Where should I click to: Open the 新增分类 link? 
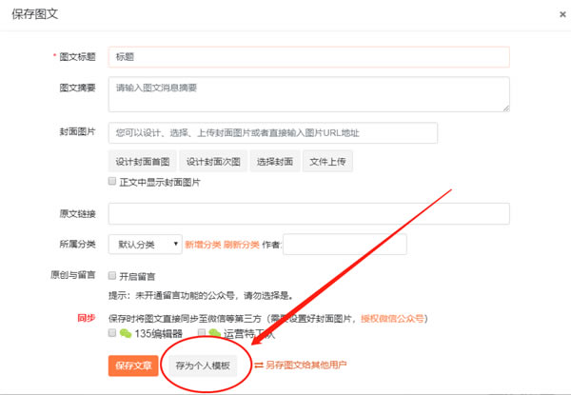204,245
